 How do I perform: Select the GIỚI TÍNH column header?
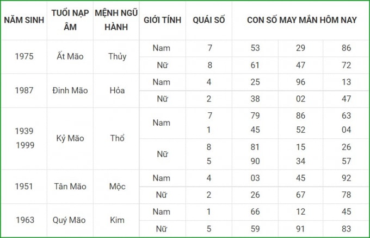point(162,20)
